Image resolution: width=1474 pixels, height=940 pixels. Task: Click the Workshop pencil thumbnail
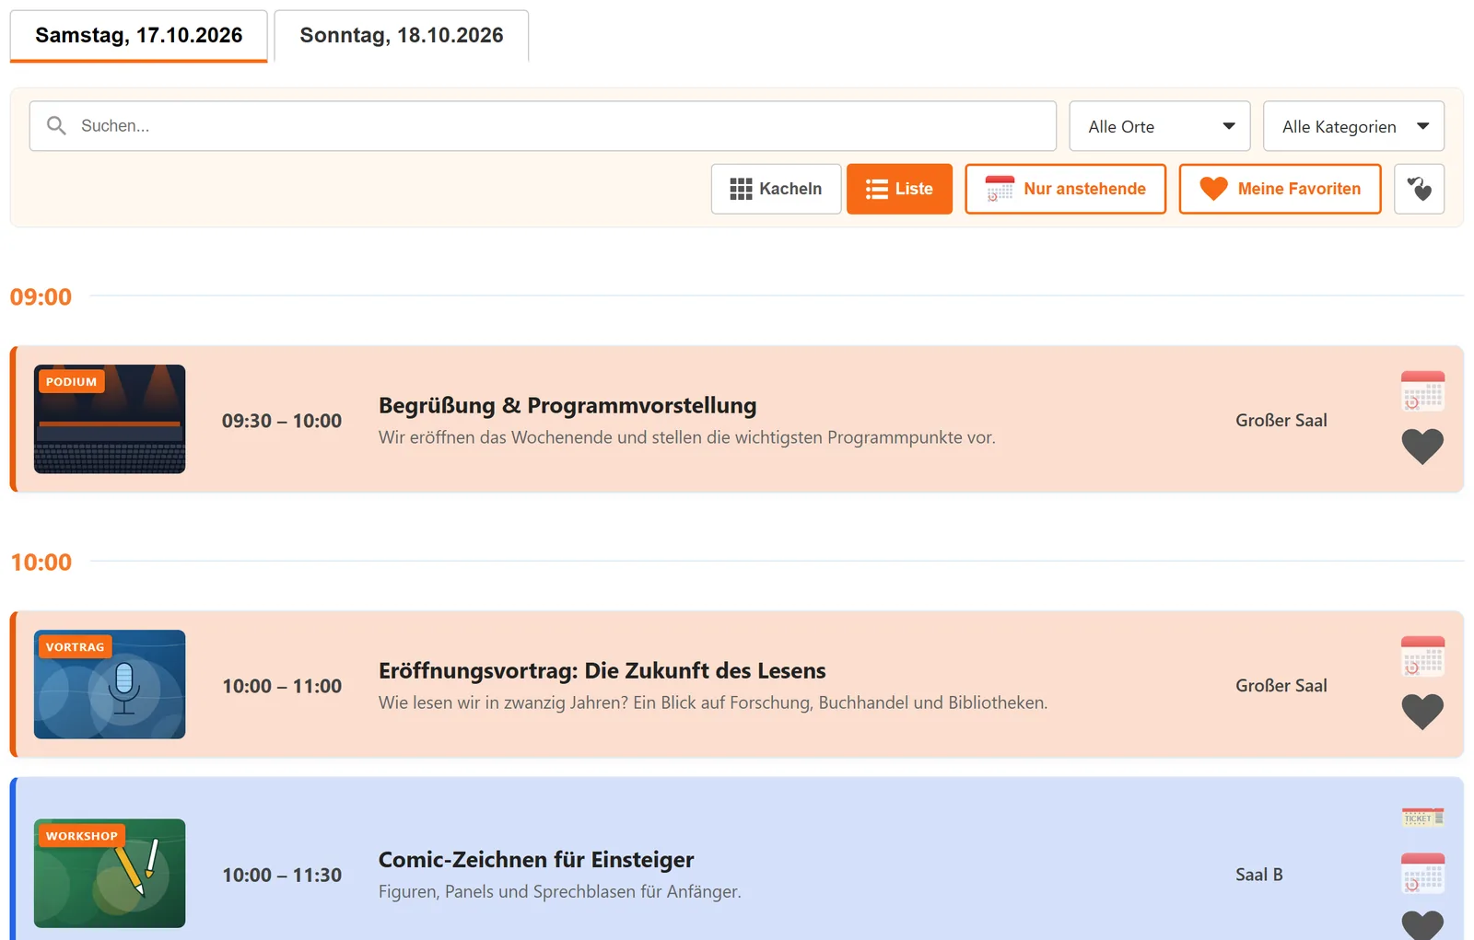(x=110, y=873)
